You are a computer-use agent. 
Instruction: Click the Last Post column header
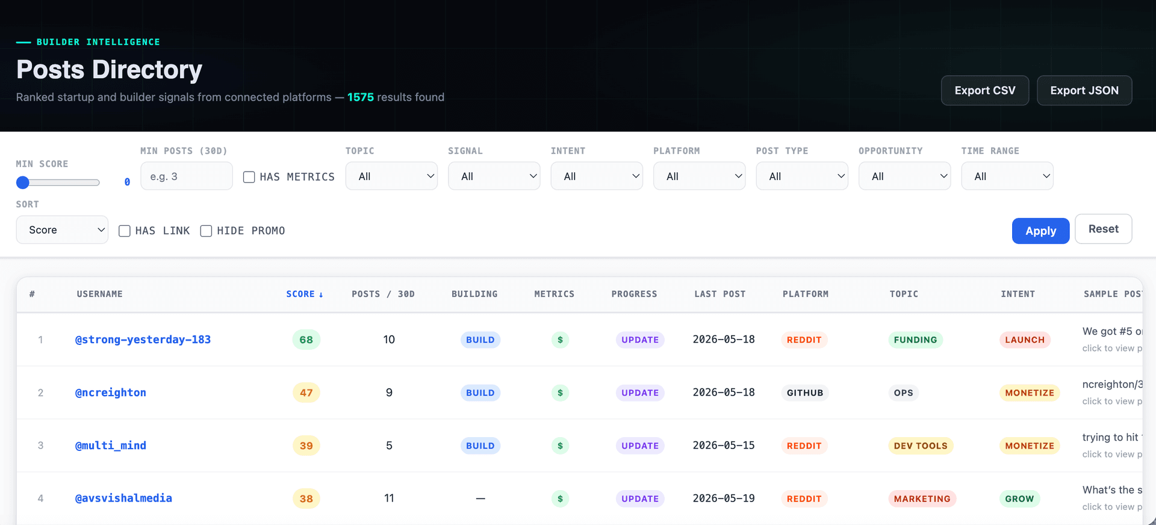719,294
